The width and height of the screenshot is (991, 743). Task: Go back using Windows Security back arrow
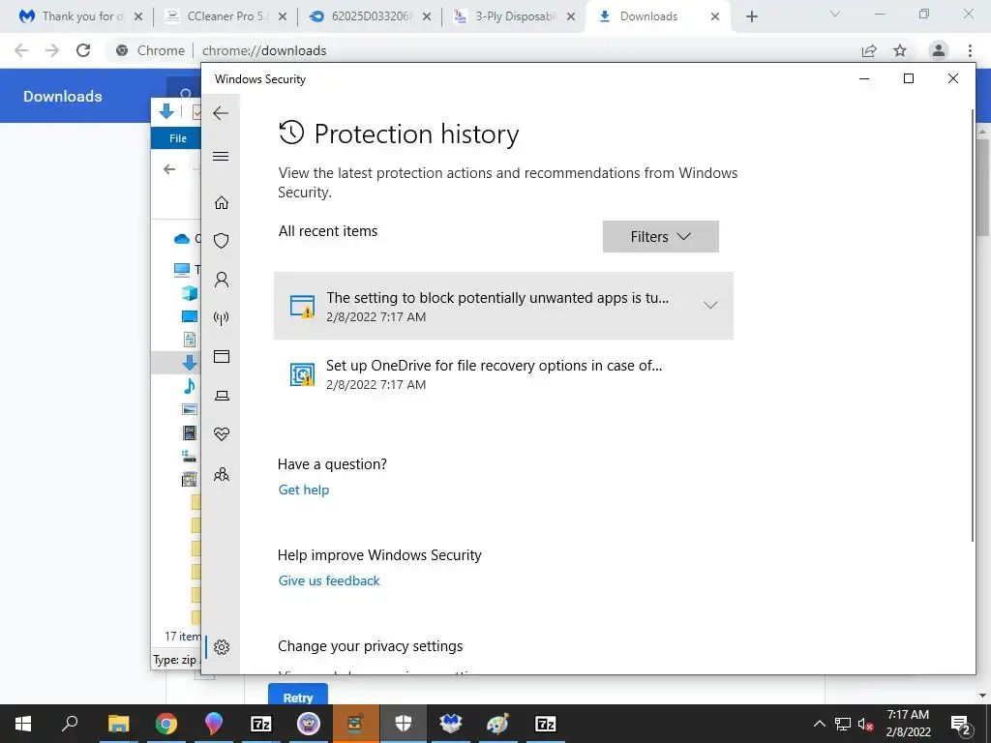coord(221,114)
